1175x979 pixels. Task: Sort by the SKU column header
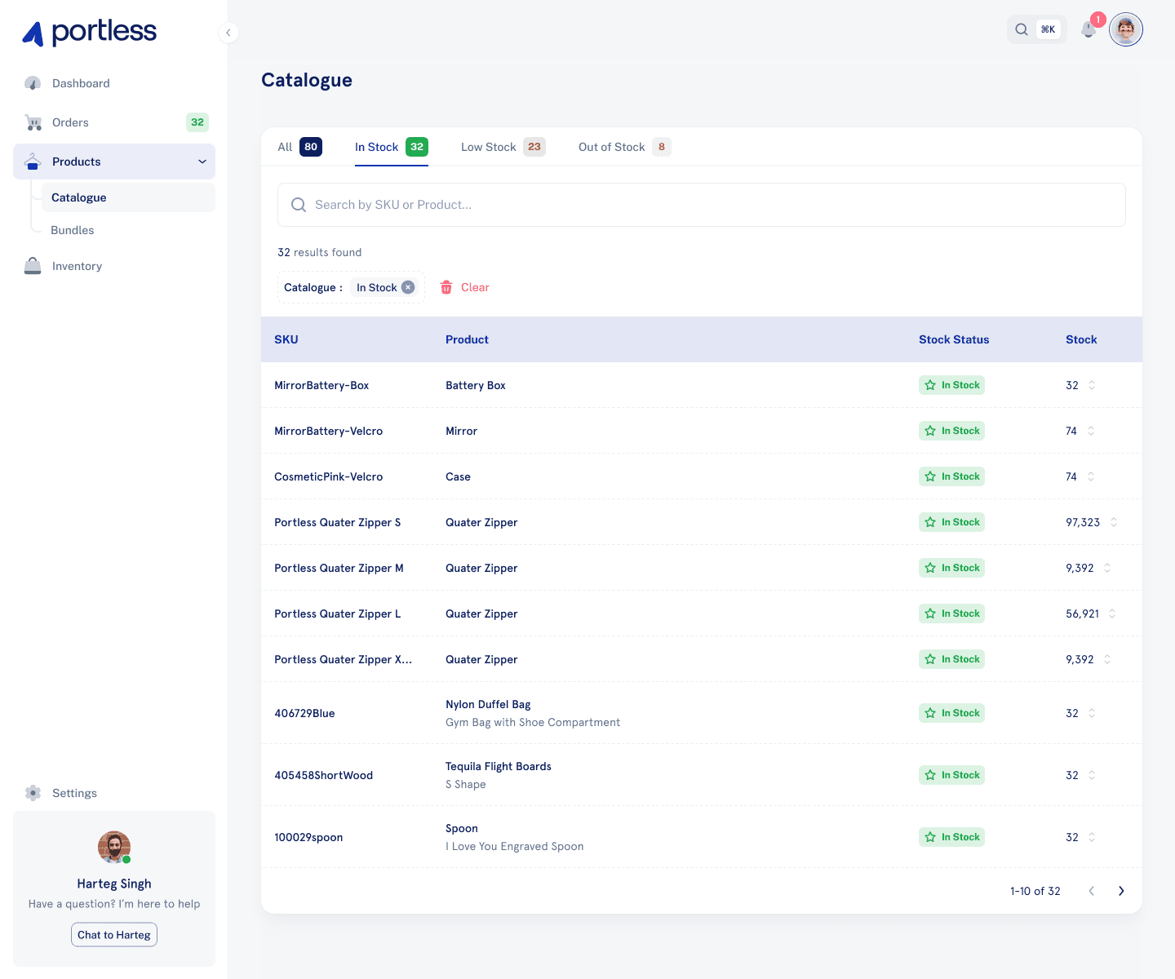tap(286, 339)
